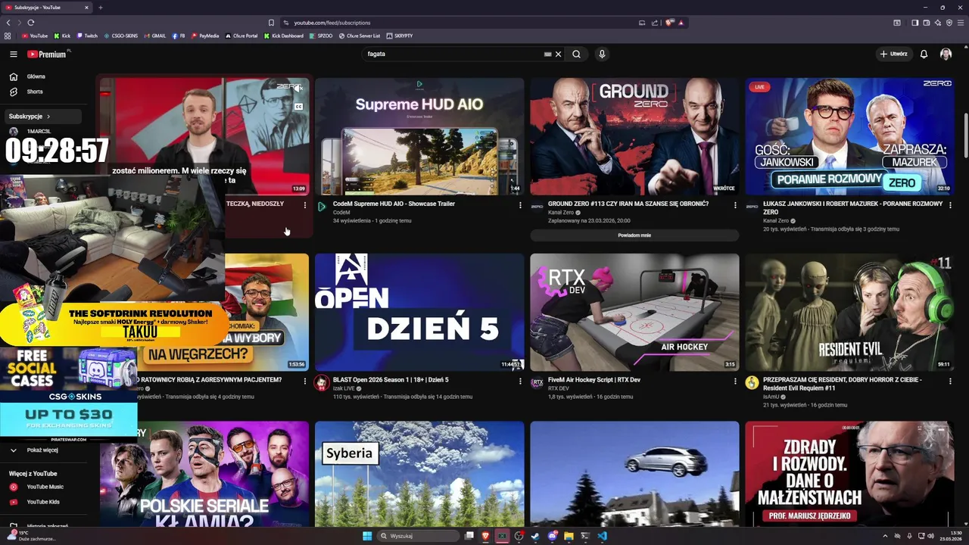
Task: Open Steam from the taskbar
Action: 535,536
